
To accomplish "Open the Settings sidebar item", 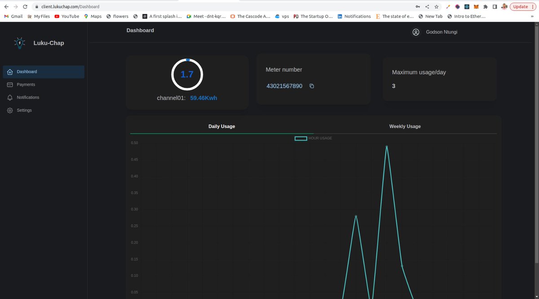I will click(44, 110).
